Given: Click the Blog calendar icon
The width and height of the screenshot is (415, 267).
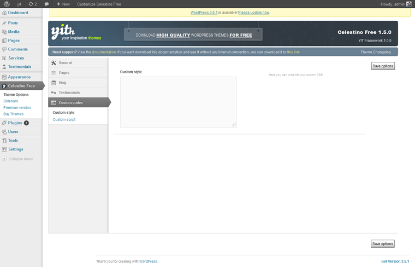Looking at the screenshot, I should point(54,83).
